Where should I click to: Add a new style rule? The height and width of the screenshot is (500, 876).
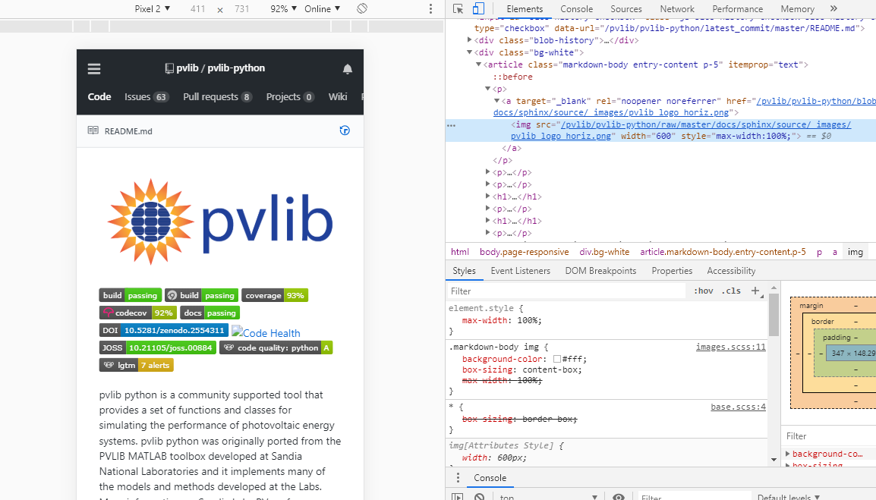(757, 291)
